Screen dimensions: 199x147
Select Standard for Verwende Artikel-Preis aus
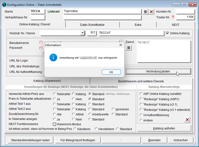pos(90,94)
